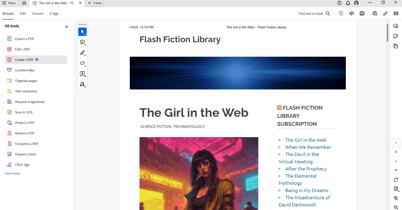Open After the Prophecy link

click(306, 169)
